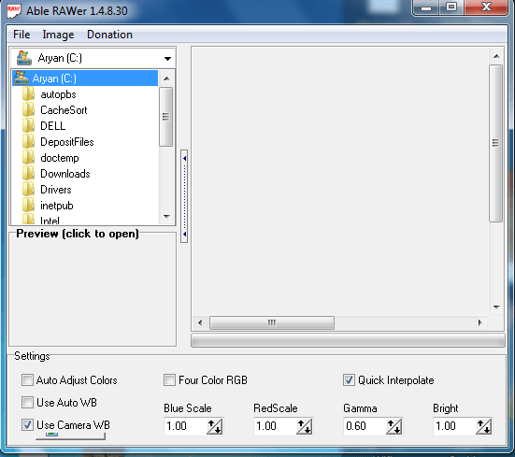515x457 pixels.
Task: Click the Bright spin arrows icon
Action: [x=484, y=426]
